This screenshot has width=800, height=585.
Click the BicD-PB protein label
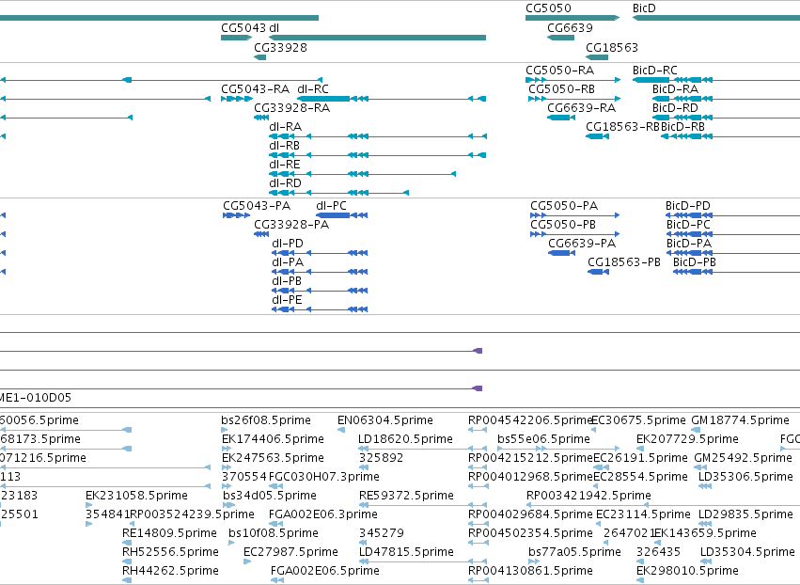pos(695,262)
